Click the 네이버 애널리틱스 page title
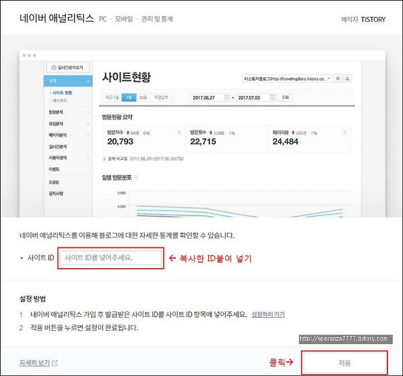This screenshot has height=376, width=403. coord(57,18)
